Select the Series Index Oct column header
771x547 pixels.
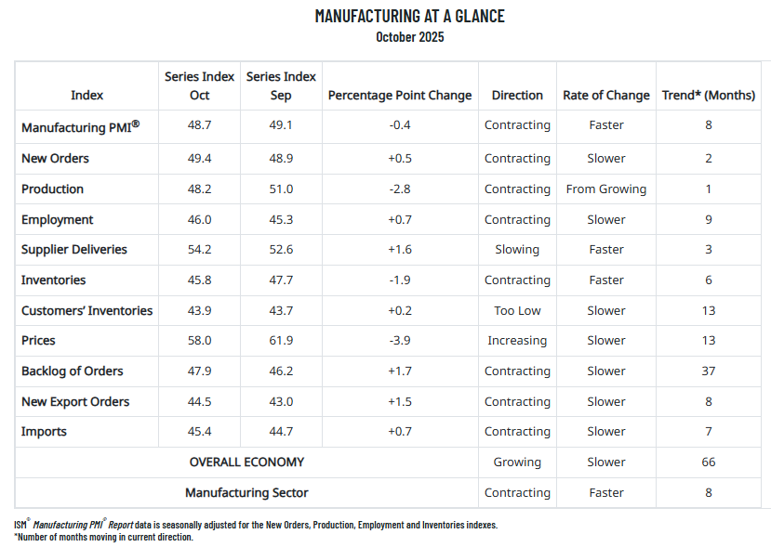coord(199,85)
